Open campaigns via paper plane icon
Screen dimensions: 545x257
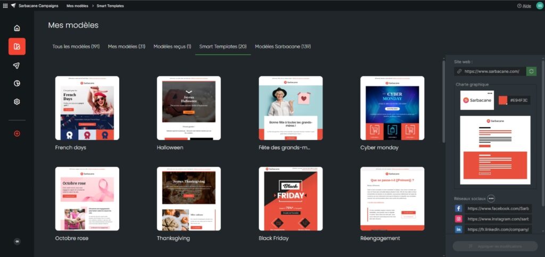coord(16,65)
